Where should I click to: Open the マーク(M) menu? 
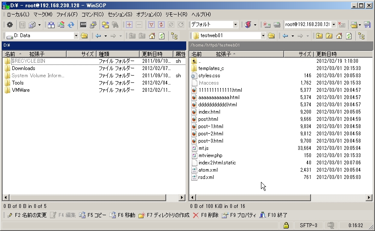coord(43,15)
